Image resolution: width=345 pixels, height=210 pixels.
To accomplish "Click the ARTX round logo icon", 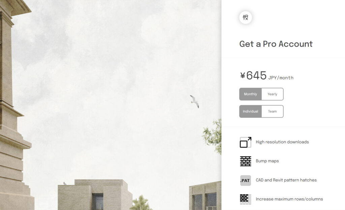I will point(246,17).
